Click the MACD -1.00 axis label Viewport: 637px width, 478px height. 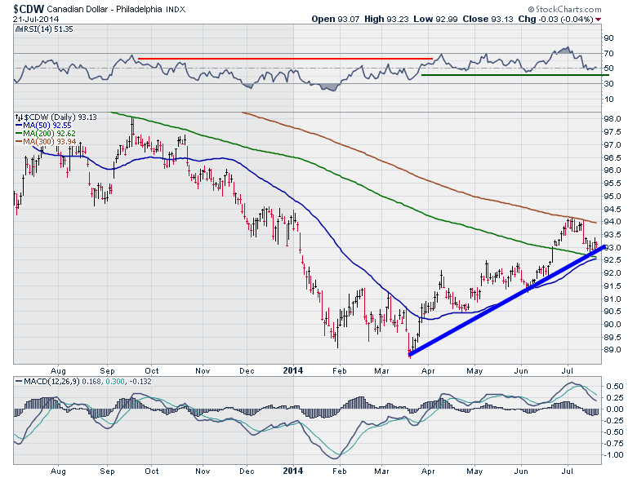613,455
